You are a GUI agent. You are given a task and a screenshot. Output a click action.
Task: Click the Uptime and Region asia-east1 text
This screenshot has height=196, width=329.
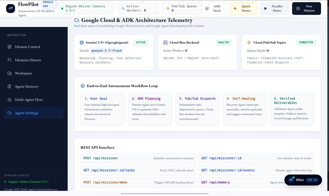(191, 58)
